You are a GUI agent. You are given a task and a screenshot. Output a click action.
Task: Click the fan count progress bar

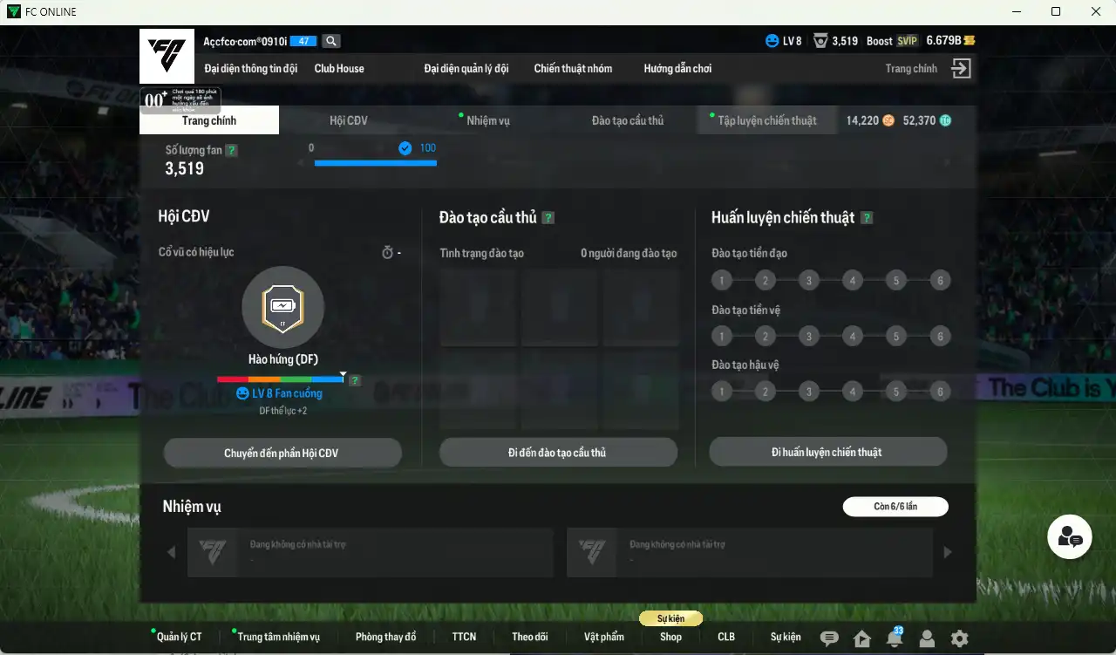click(375, 162)
